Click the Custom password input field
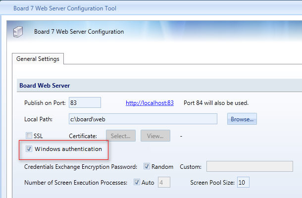This screenshot has width=302, height=198. 250,166
